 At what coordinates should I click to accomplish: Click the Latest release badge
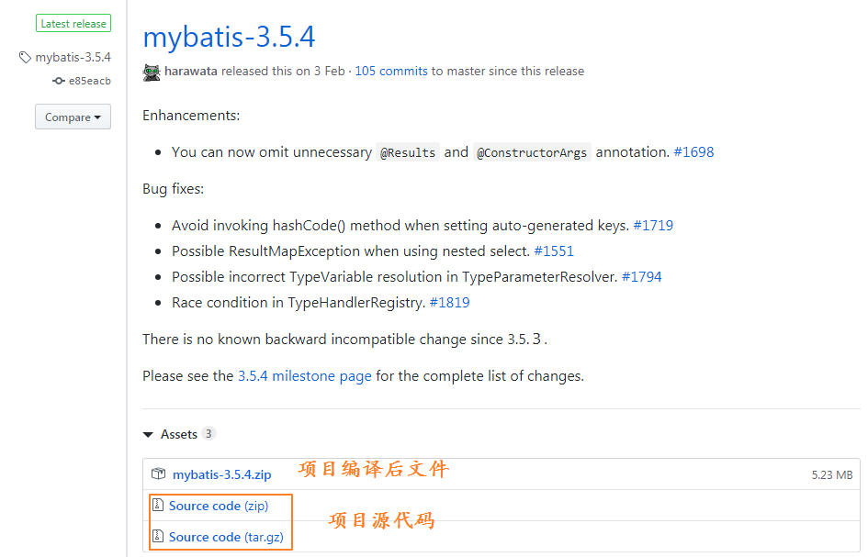(x=73, y=23)
